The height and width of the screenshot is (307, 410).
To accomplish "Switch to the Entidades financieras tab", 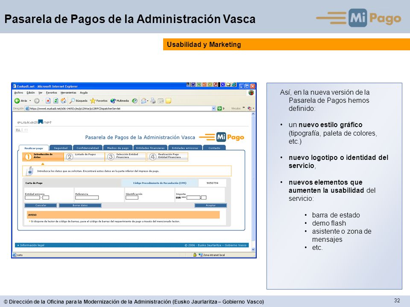I will click(150, 148).
